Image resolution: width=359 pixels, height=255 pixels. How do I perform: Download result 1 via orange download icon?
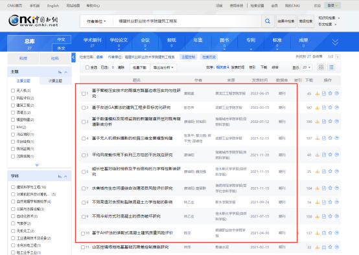(x=318, y=93)
